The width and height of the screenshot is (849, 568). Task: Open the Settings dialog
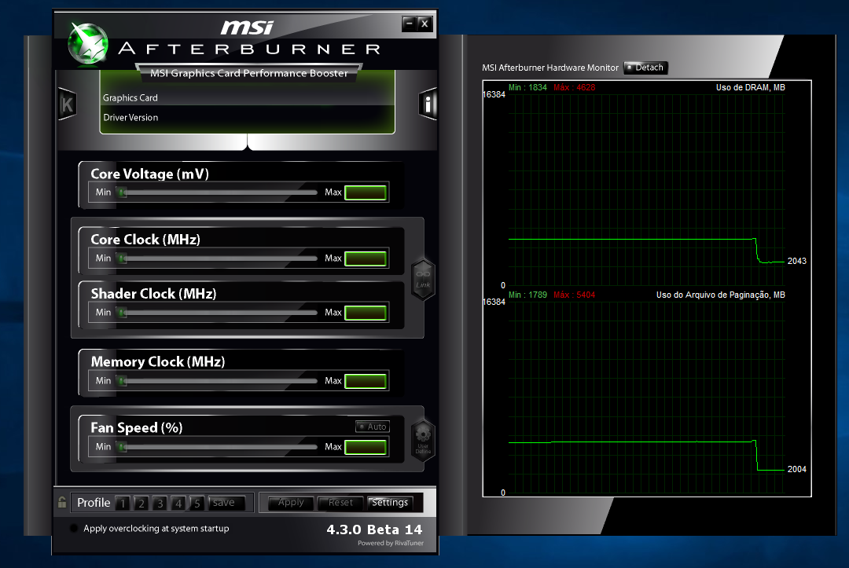click(x=390, y=503)
